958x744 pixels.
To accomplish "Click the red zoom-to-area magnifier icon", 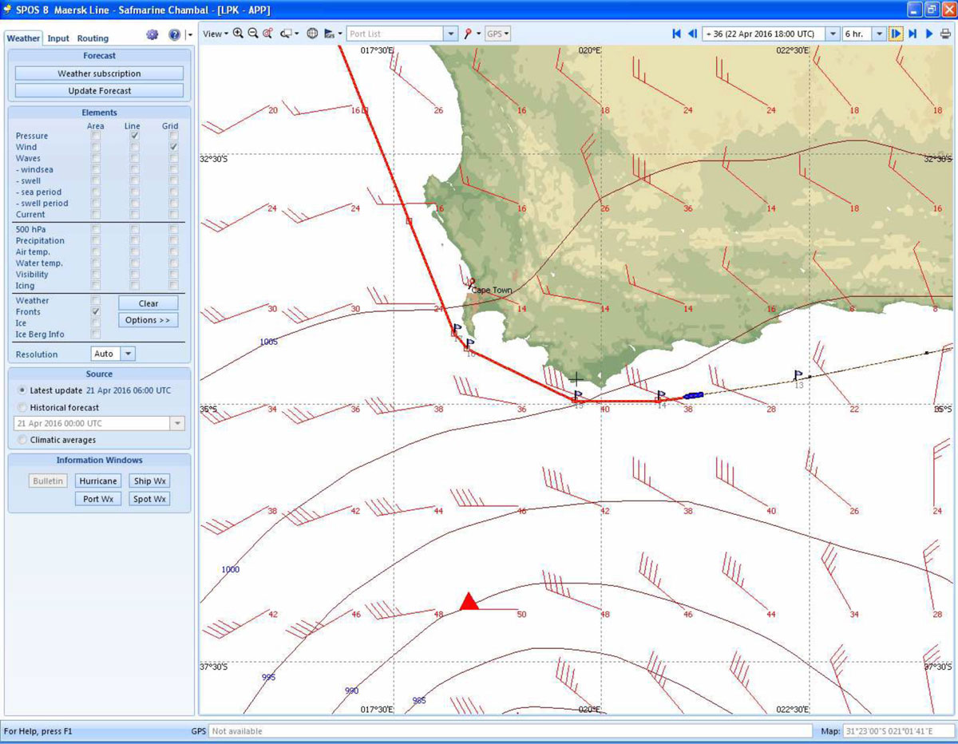I will pos(267,34).
